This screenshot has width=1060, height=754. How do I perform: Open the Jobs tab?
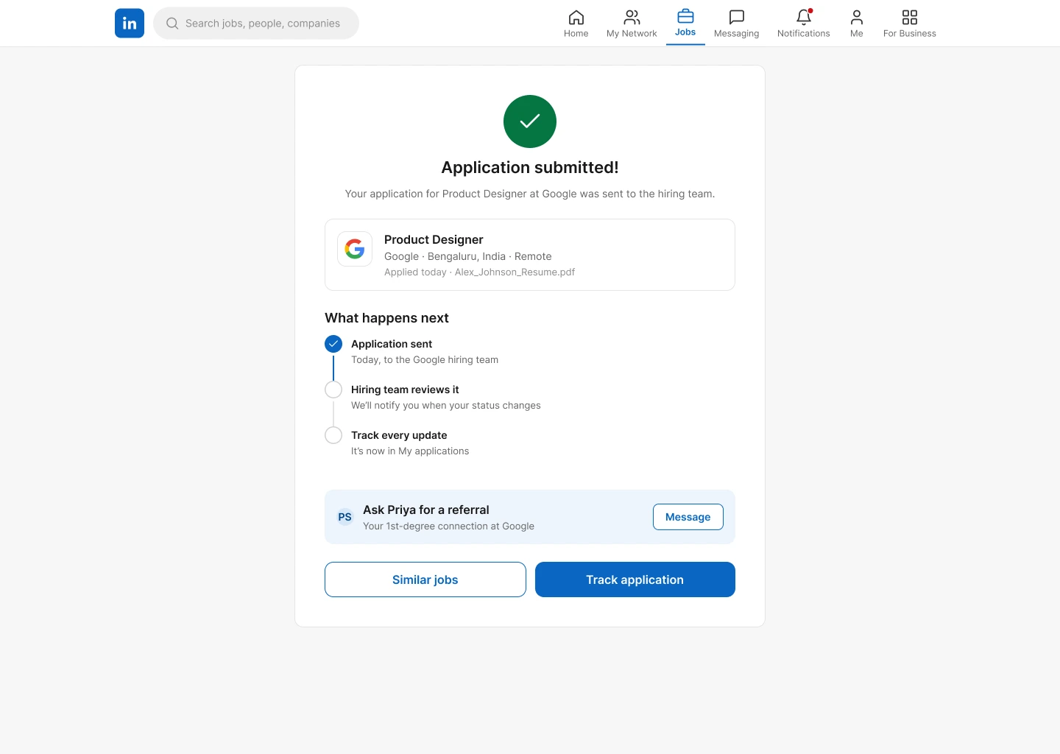point(685,23)
